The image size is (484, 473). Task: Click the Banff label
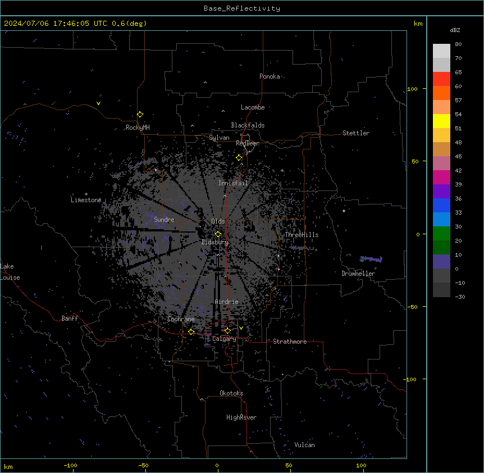tap(70, 319)
